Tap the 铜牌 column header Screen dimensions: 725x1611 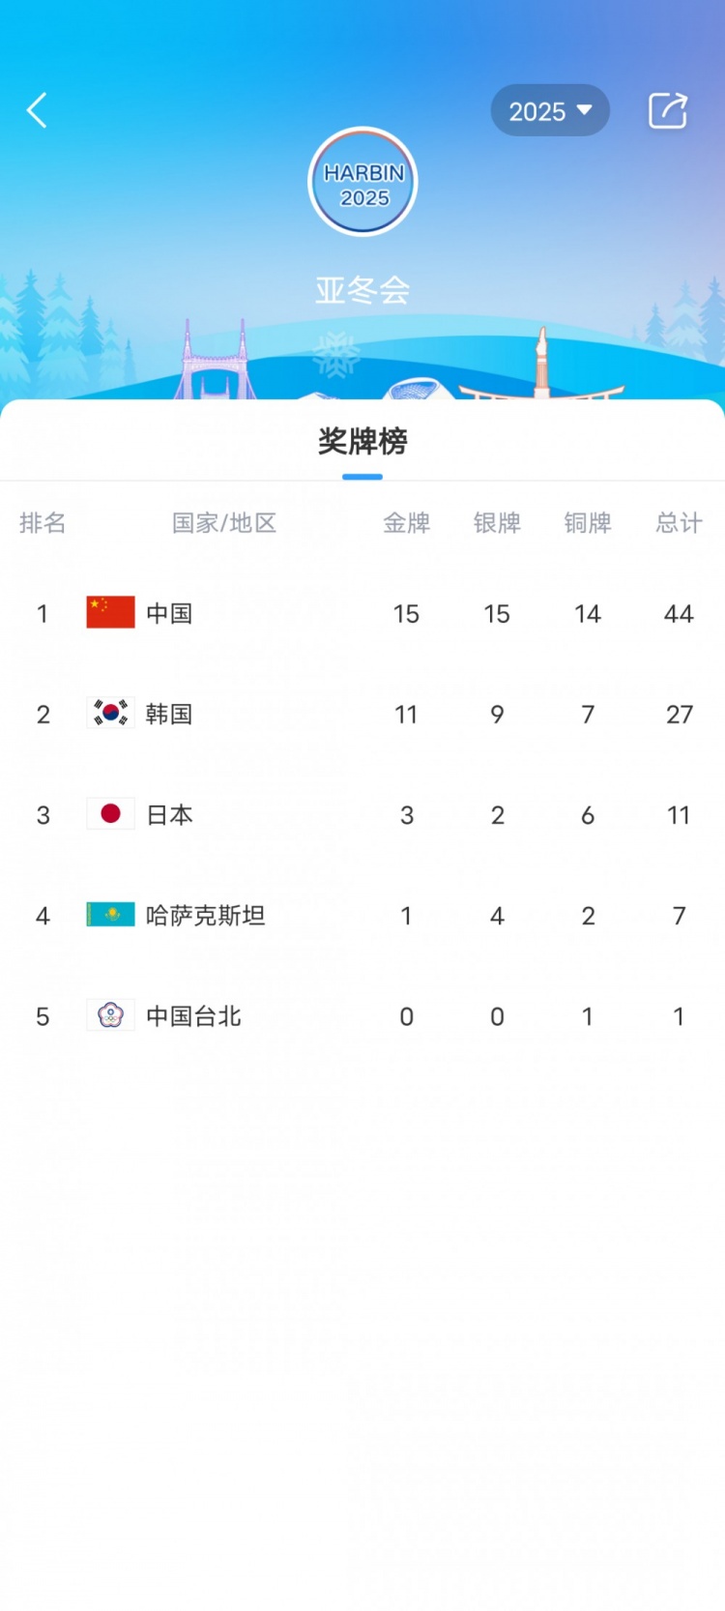(x=588, y=523)
